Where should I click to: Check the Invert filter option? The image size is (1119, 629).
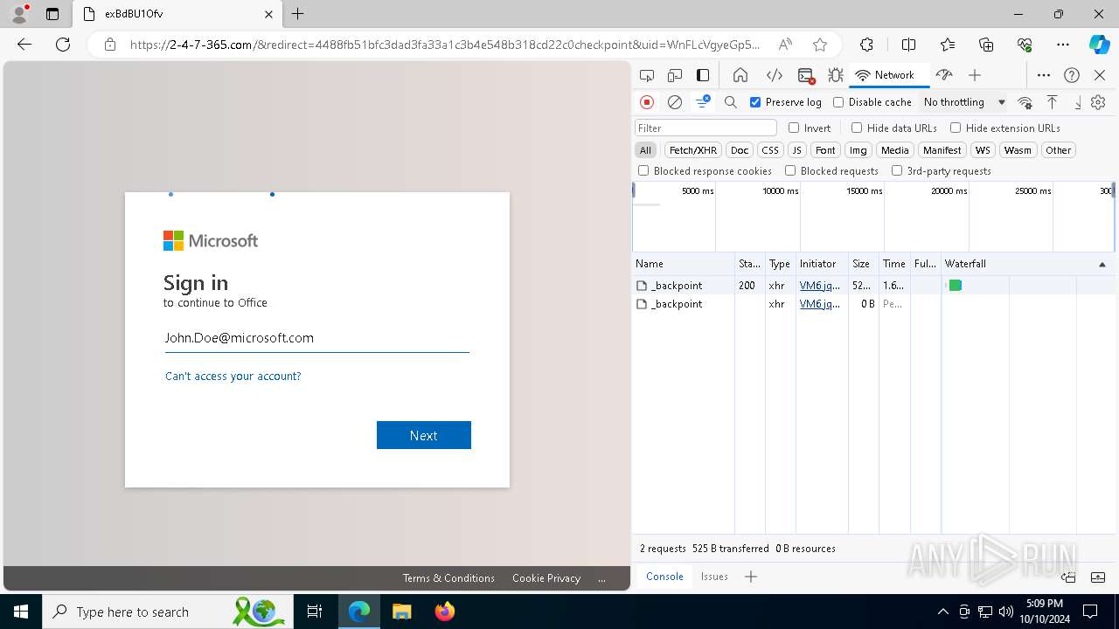click(794, 128)
